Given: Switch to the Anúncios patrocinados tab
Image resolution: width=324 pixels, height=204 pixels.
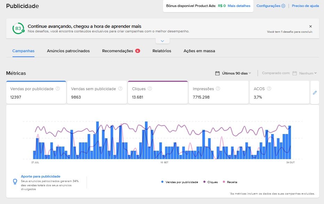Looking at the screenshot, I should tap(68, 51).
